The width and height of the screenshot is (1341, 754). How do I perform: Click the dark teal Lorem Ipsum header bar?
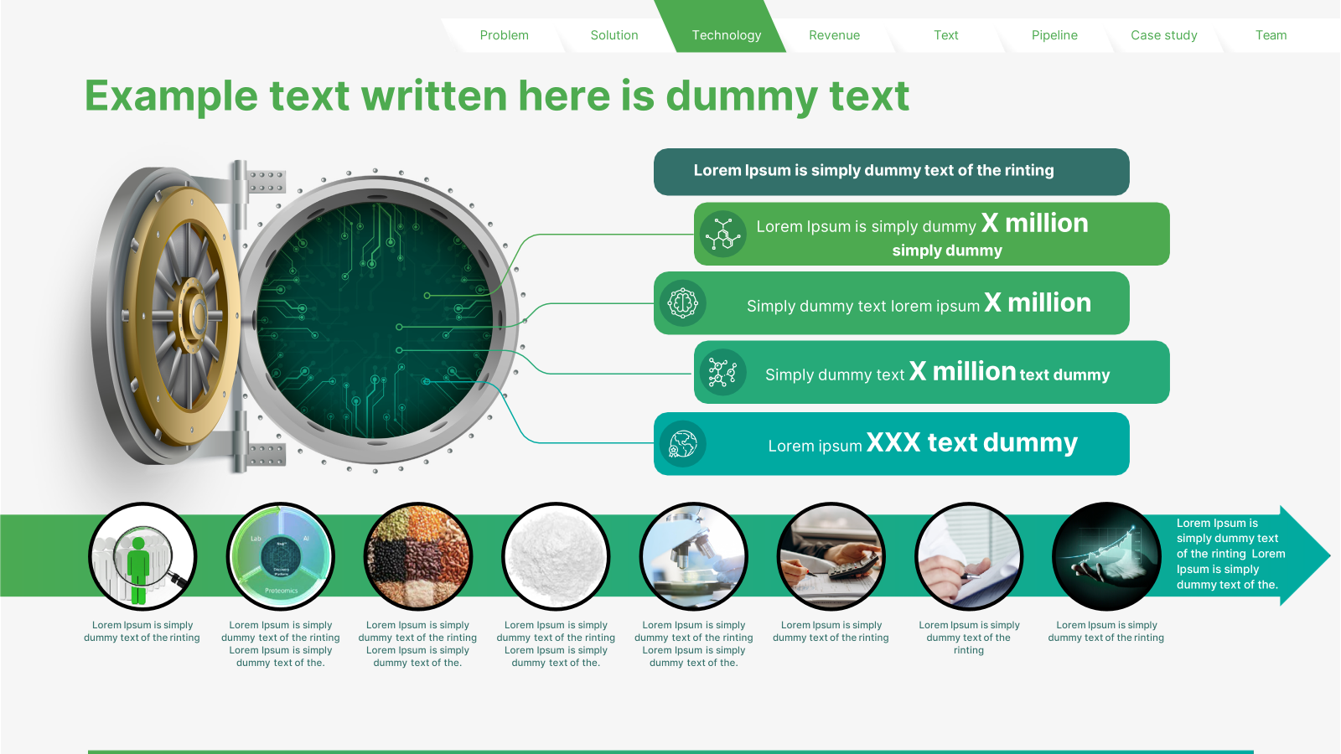point(891,172)
